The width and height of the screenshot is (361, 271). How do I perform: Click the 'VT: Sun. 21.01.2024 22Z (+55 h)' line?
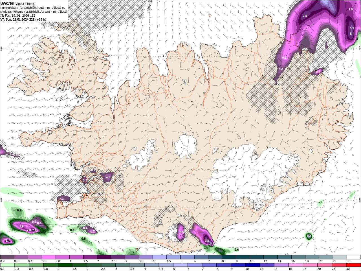[x=23, y=19]
